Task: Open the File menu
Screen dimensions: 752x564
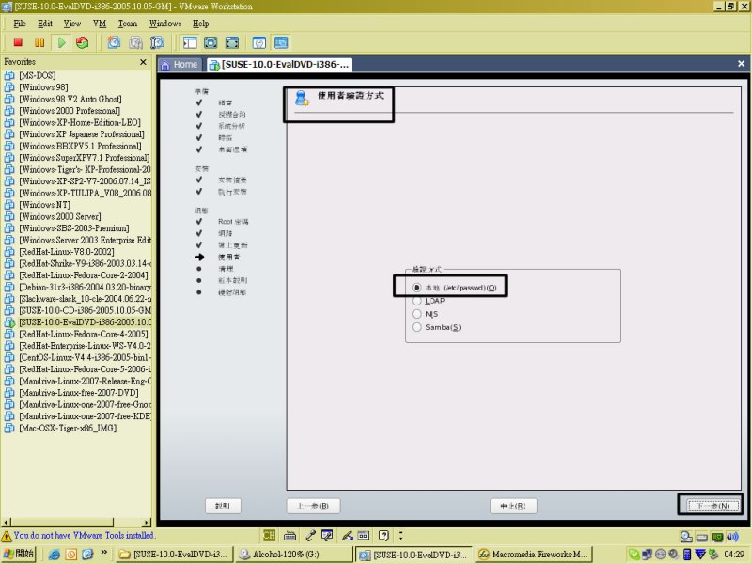Action: (x=20, y=23)
